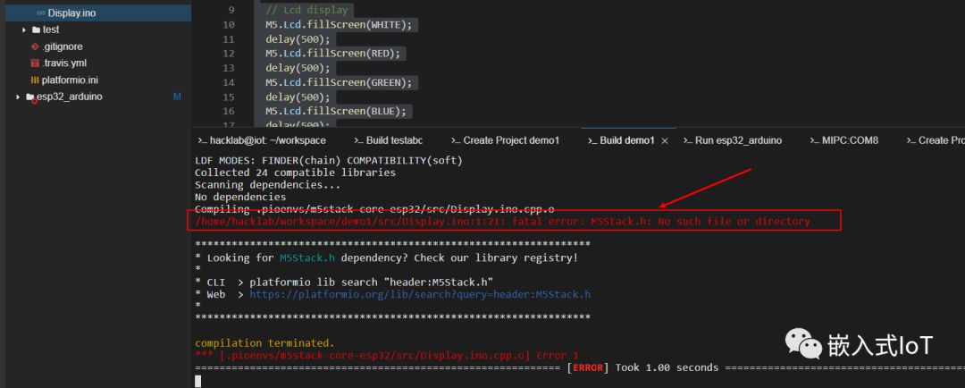This screenshot has width=965, height=388.
Task: Open Display.ino in the file tree
Action: pyautogui.click(x=71, y=13)
